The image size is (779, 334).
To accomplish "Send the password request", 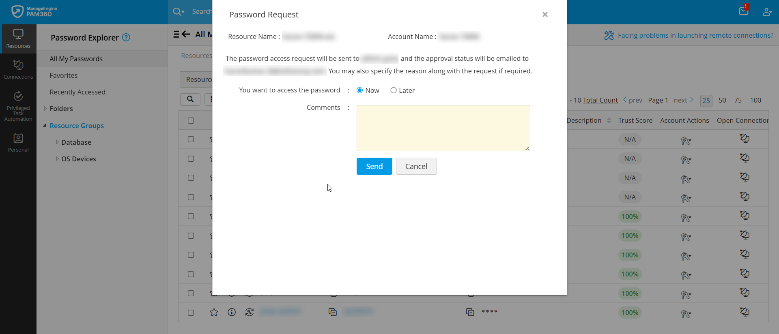I will (374, 166).
